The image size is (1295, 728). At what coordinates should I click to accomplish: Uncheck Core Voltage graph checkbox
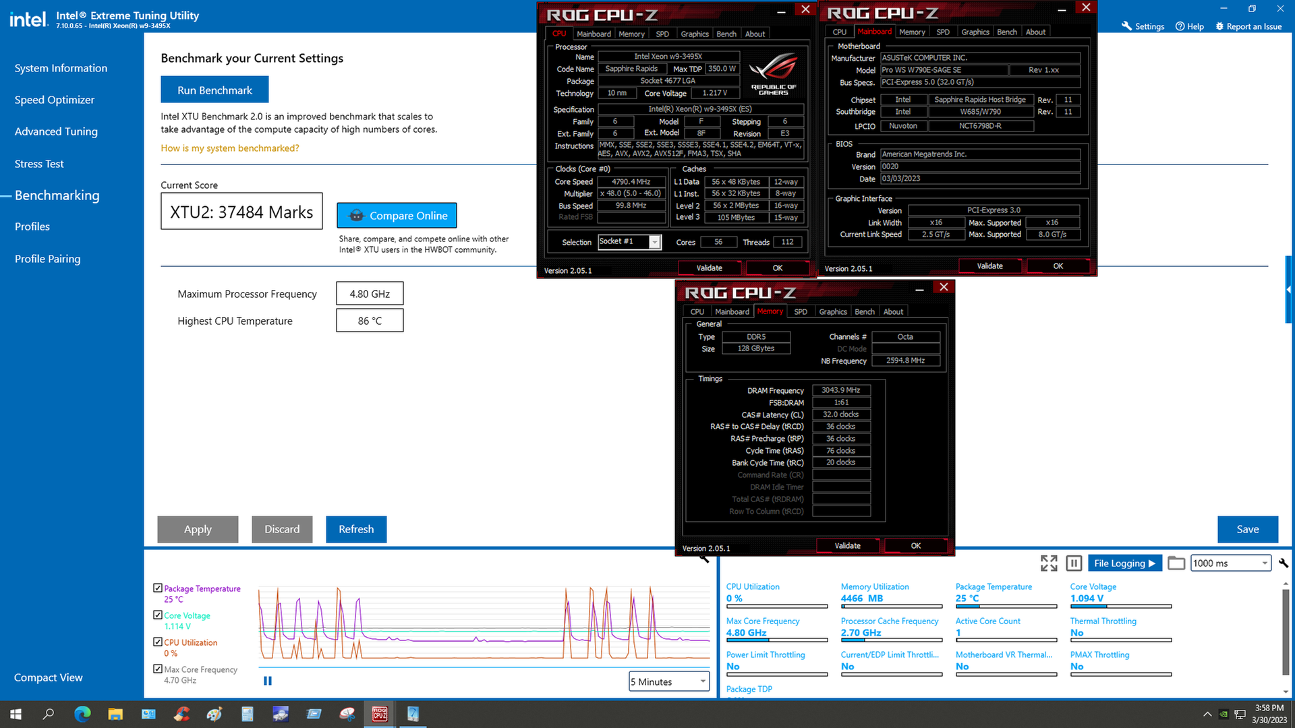(158, 615)
